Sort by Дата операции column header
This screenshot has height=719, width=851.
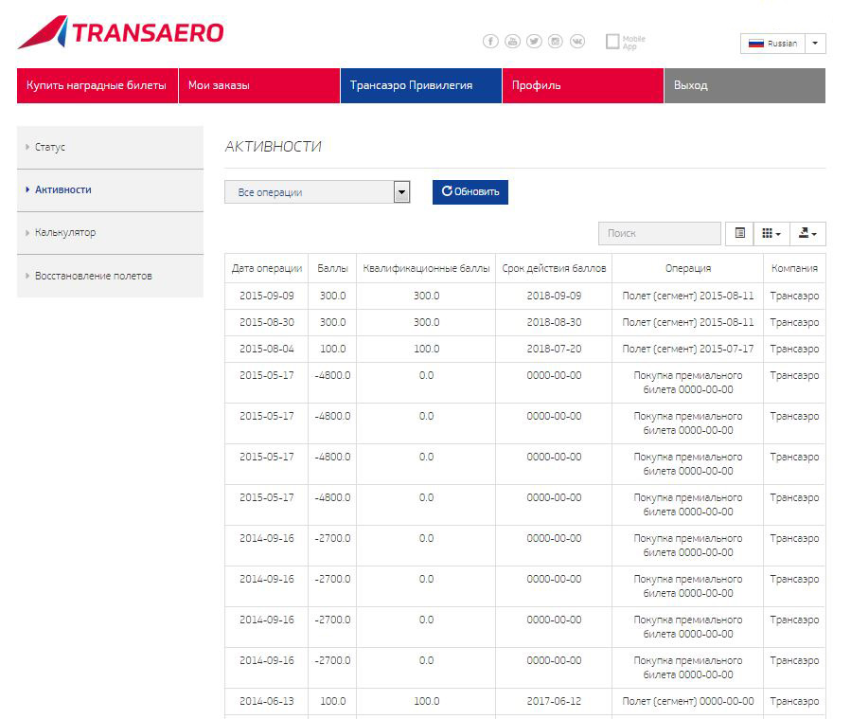click(x=267, y=268)
